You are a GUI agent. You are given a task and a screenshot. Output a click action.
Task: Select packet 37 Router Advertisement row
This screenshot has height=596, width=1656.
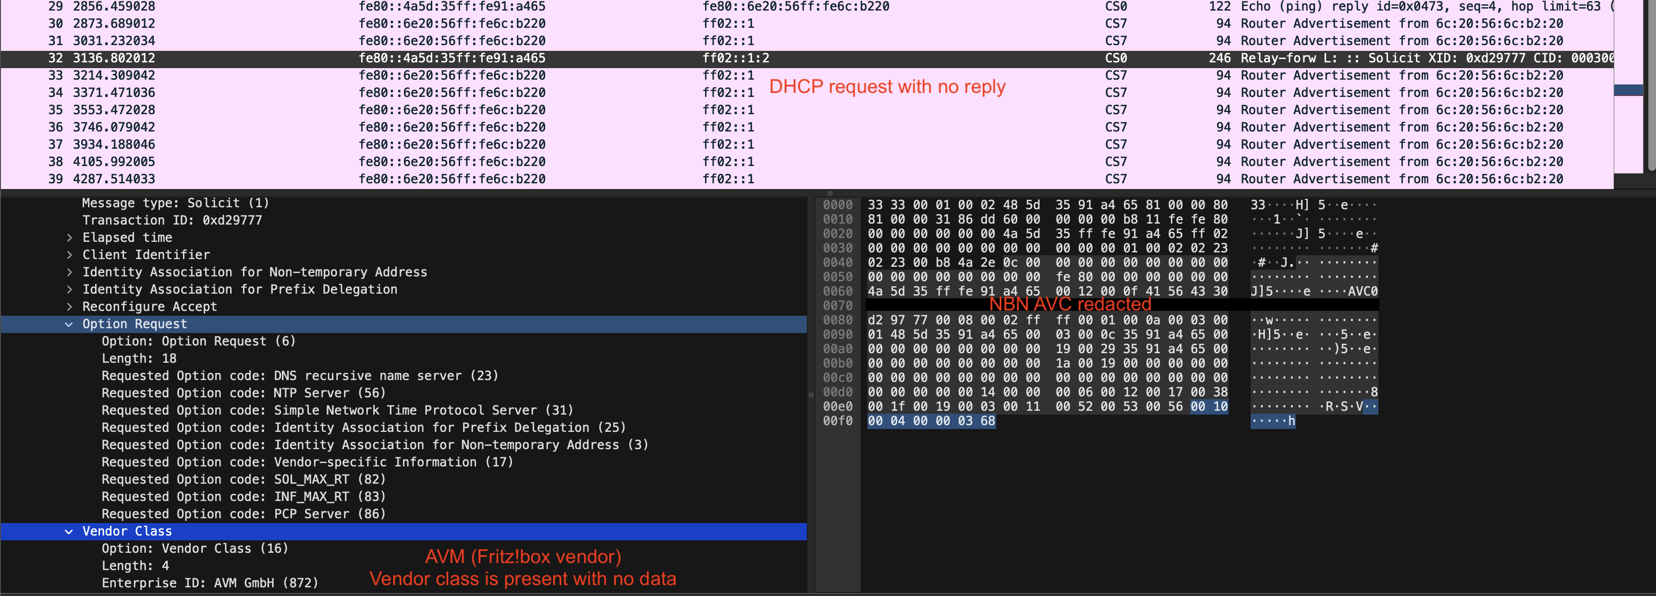click(x=807, y=145)
